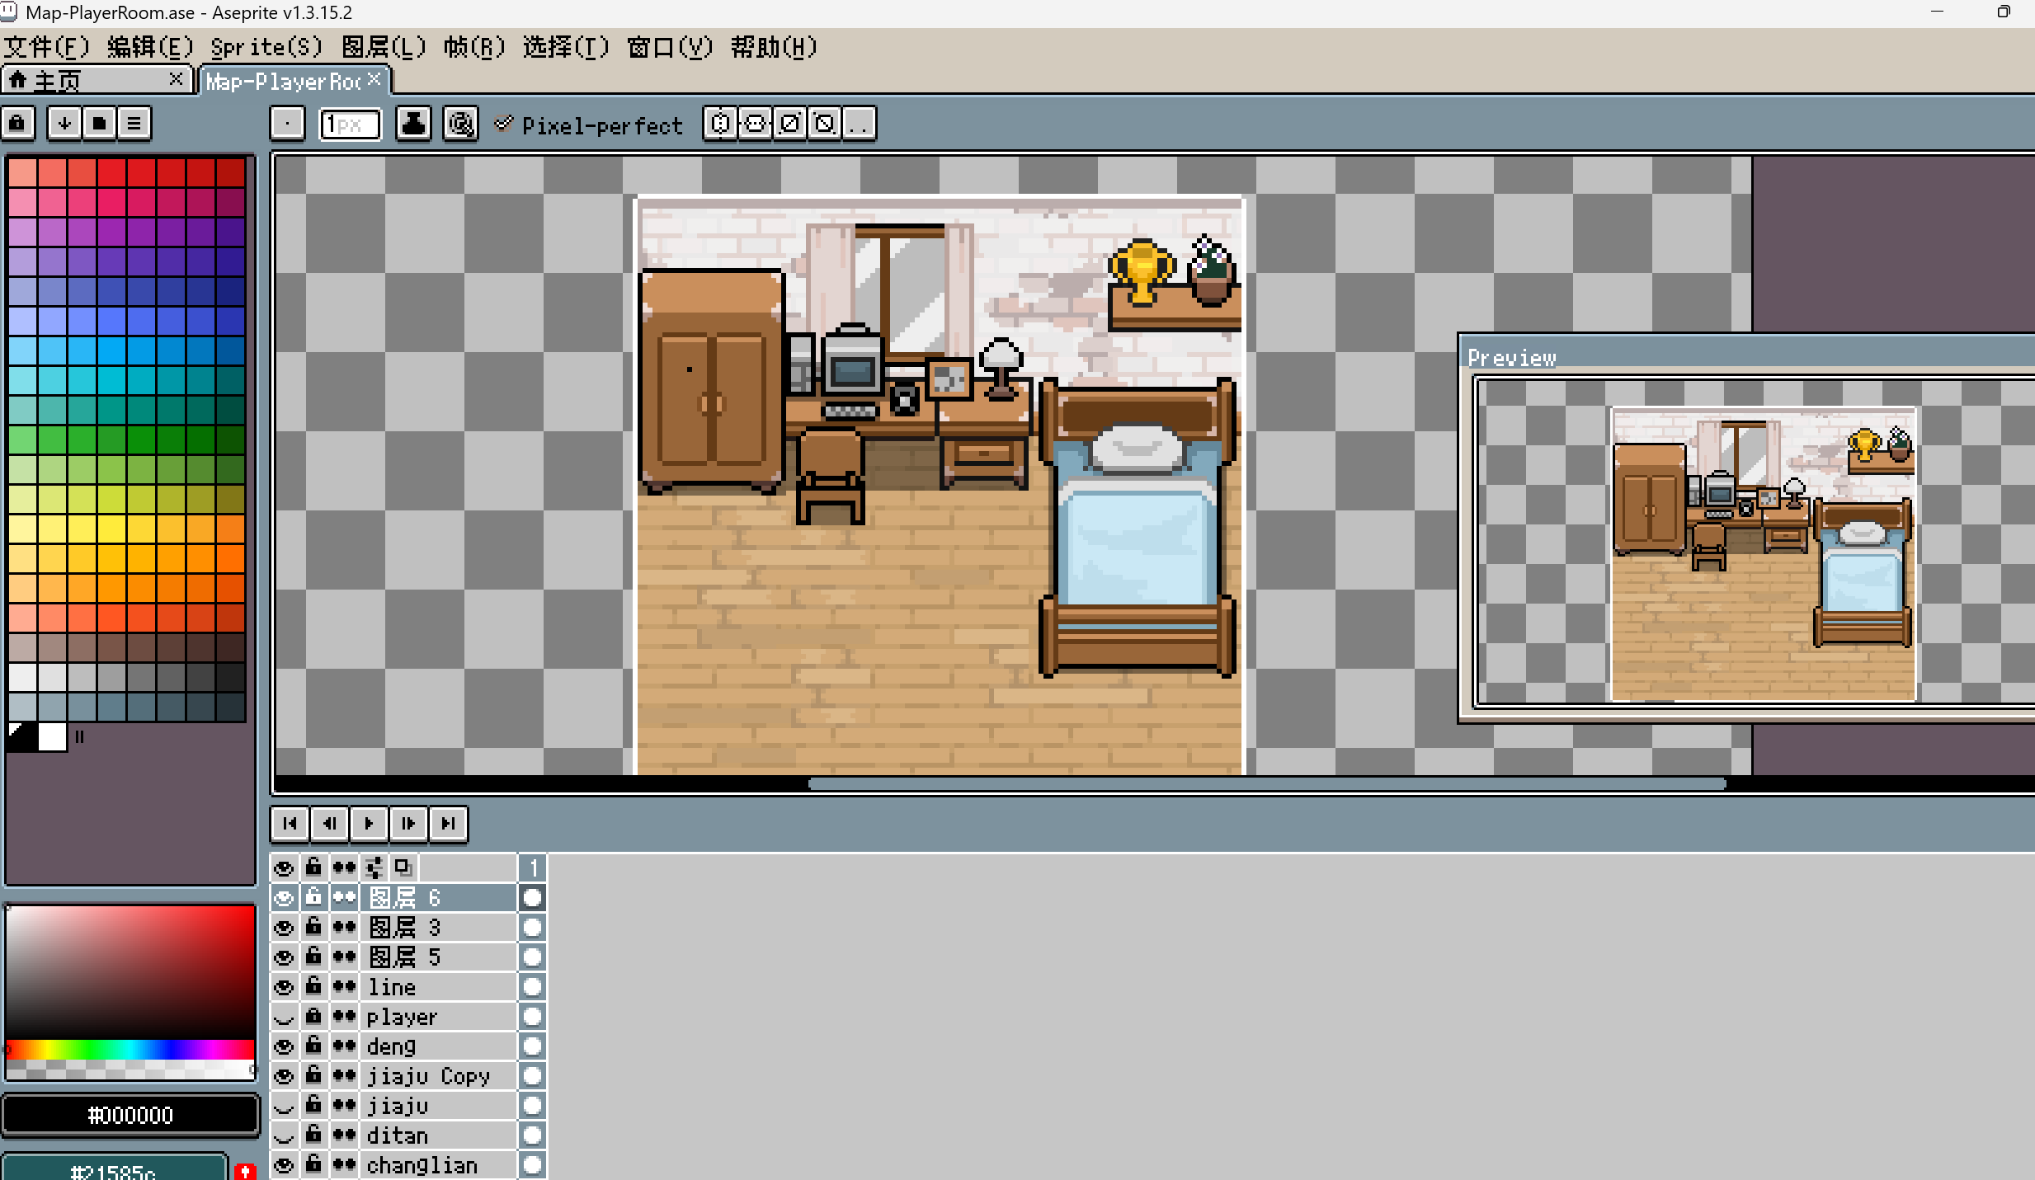
Task: Click the ink type button
Action: (x=413, y=124)
